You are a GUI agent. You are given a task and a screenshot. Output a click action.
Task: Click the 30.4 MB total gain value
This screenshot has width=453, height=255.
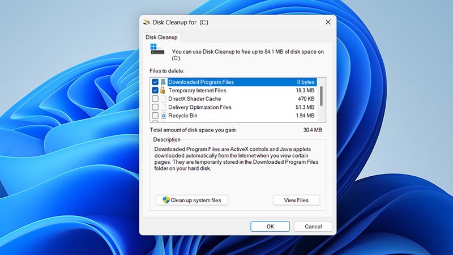pos(313,130)
